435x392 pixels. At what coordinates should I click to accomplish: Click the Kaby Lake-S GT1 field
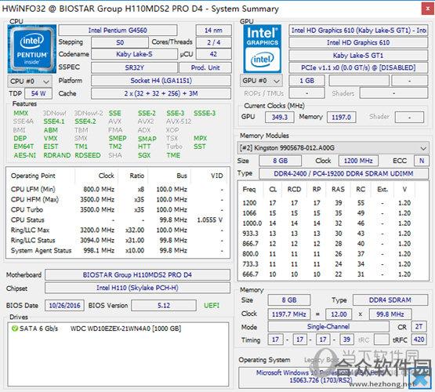(x=358, y=56)
